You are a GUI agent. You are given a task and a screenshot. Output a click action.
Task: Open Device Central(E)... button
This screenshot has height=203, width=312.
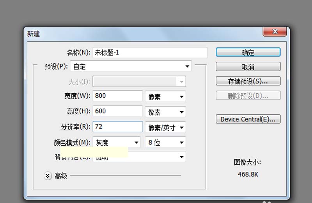pos(248,119)
